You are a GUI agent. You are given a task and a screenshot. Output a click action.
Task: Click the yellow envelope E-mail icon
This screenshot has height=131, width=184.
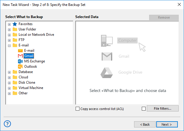pyautogui.click(x=20, y=51)
